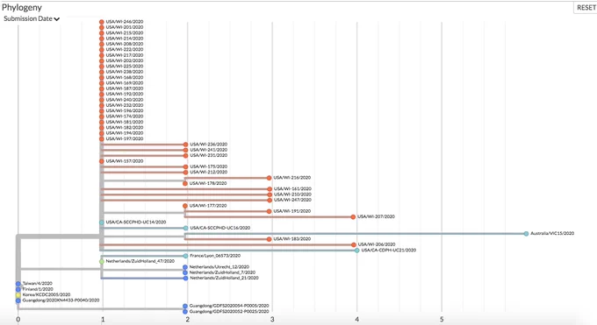The height and width of the screenshot is (325, 597).
Task: Select the Australia/VIC15/2020 tip node
Action: tap(526, 234)
